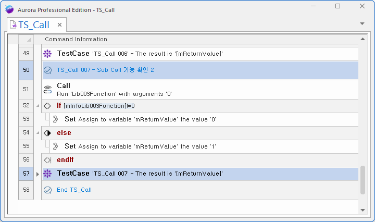
Task: Close the Aurora Professional Edition window
Action: [362, 6]
